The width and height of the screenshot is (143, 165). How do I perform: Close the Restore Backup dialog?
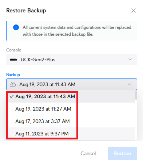coord(134,11)
